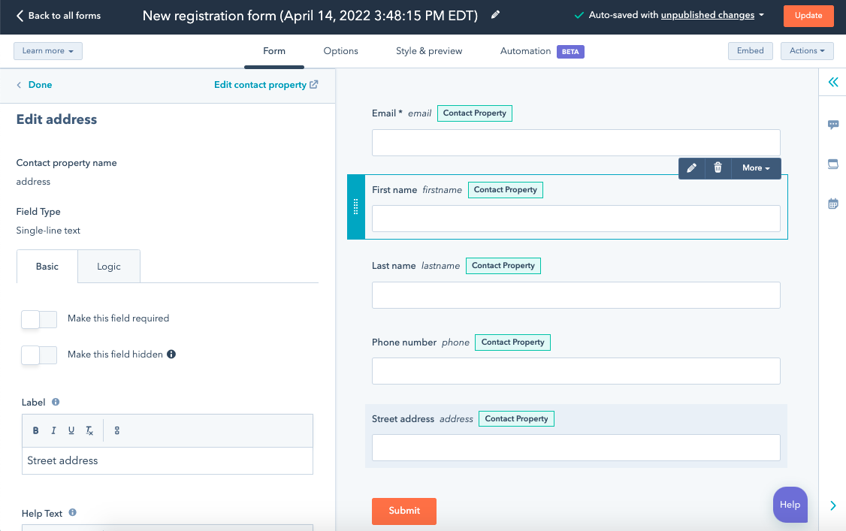Viewport: 846px width, 531px height.
Task: Click the Phone number input field
Action: pyautogui.click(x=576, y=372)
